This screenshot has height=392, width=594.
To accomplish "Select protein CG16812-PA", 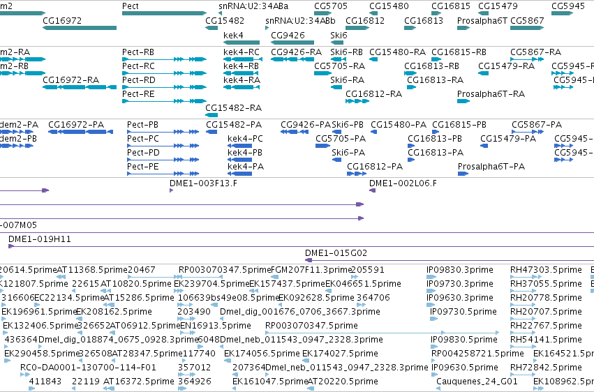I will click(x=357, y=174).
